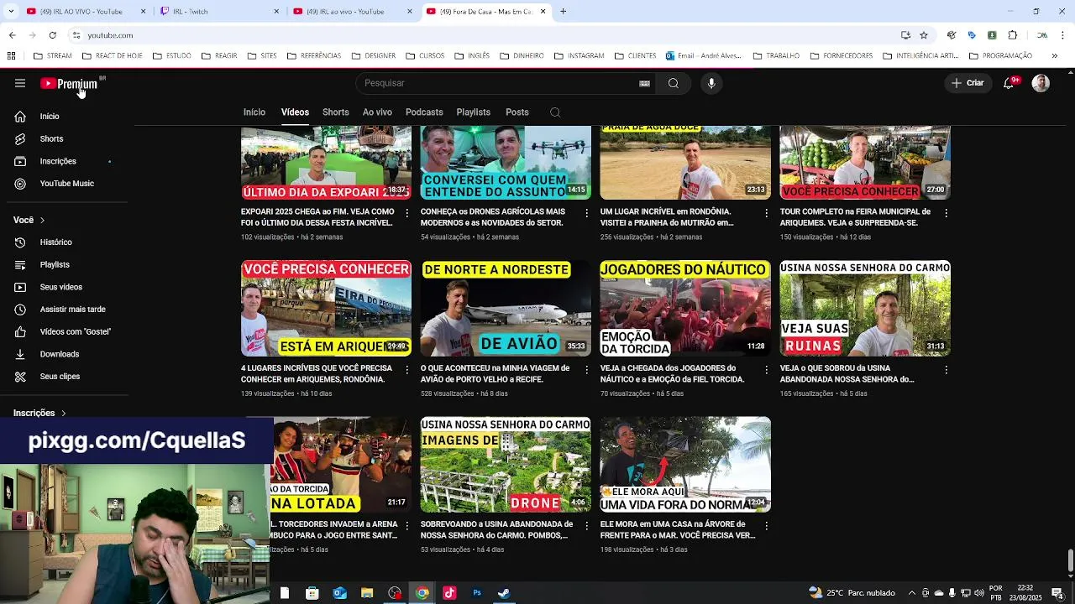Open options menu for 4 Lugares Incríveis video

click(407, 369)
